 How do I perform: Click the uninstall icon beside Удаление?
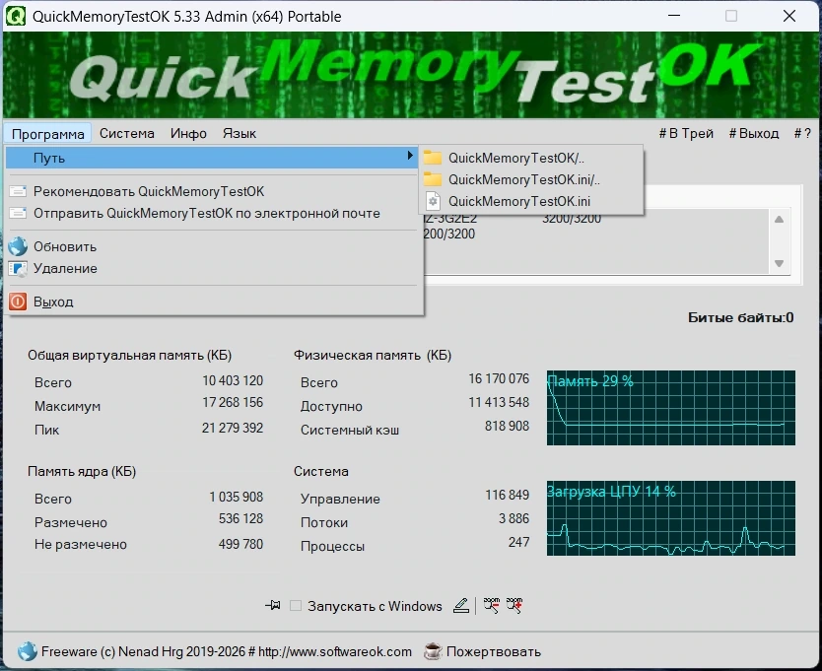click(18, 269)
